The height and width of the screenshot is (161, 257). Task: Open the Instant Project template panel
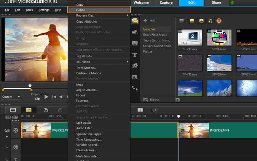point(135,32)
